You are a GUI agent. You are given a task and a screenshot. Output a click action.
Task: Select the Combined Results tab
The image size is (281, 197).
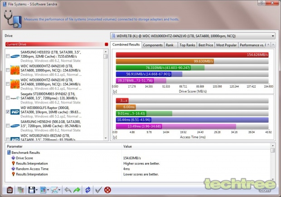(126, 44)
